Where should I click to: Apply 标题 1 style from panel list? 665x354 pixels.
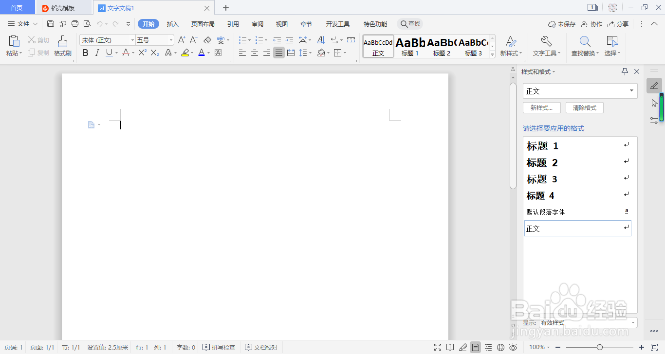click(578, 146)
